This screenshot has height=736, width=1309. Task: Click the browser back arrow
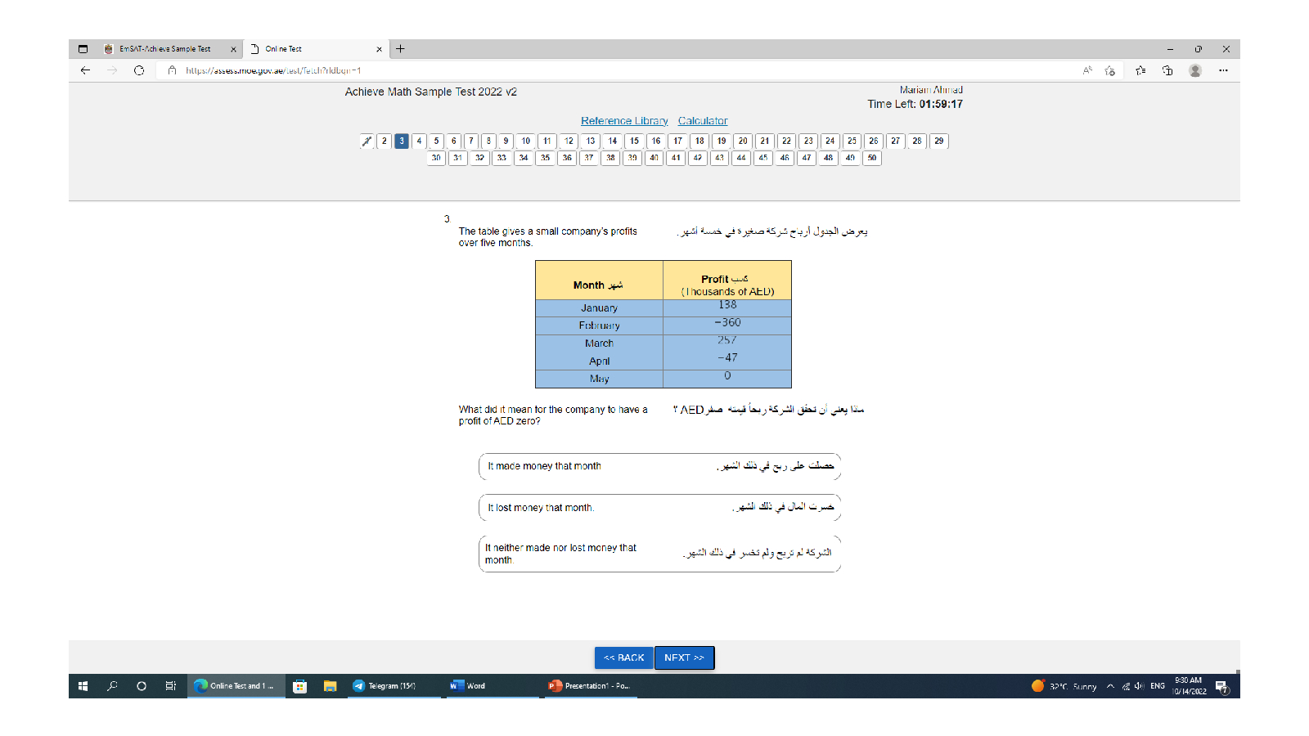click(85, 70)
